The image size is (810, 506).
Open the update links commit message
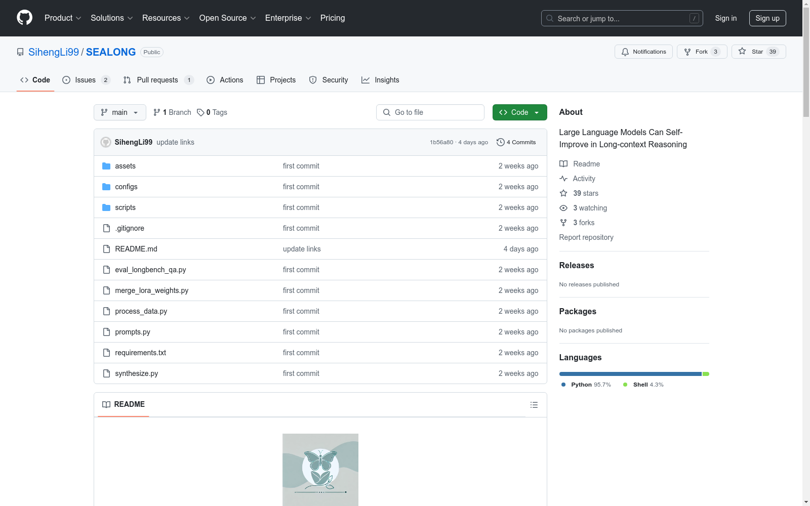175,142
